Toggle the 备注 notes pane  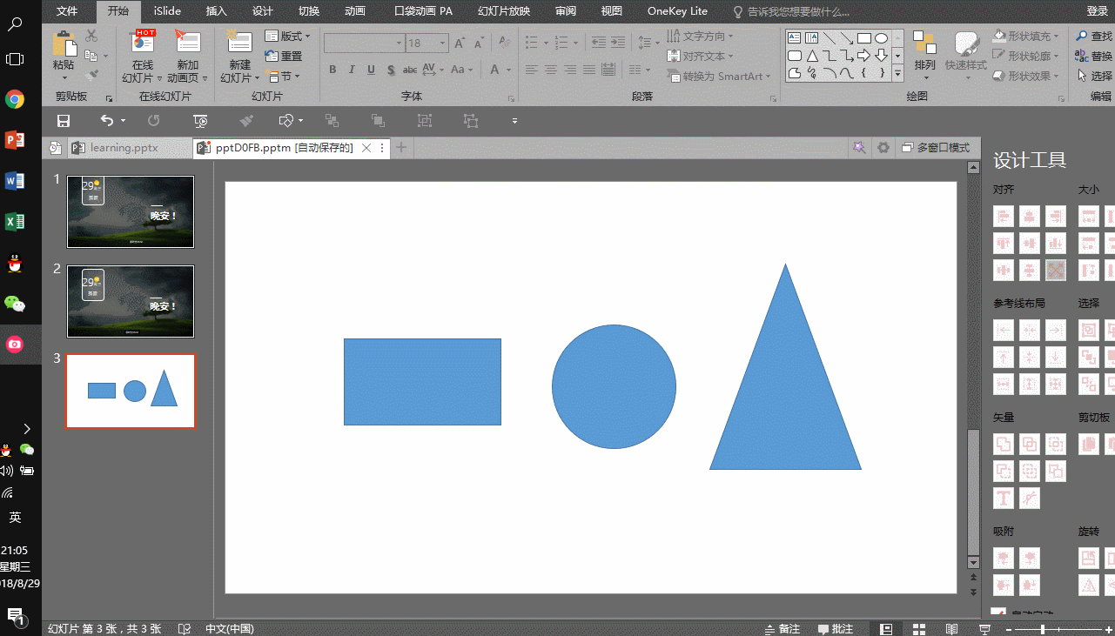point(782,629)
